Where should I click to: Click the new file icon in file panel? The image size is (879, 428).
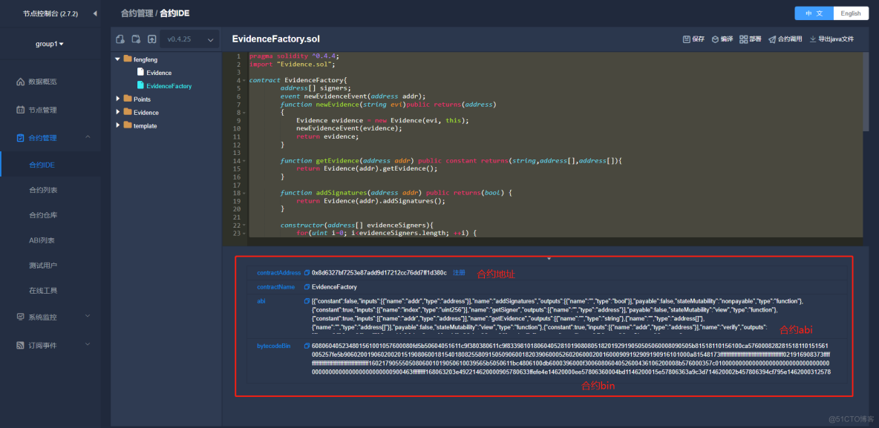pos(120,39)
